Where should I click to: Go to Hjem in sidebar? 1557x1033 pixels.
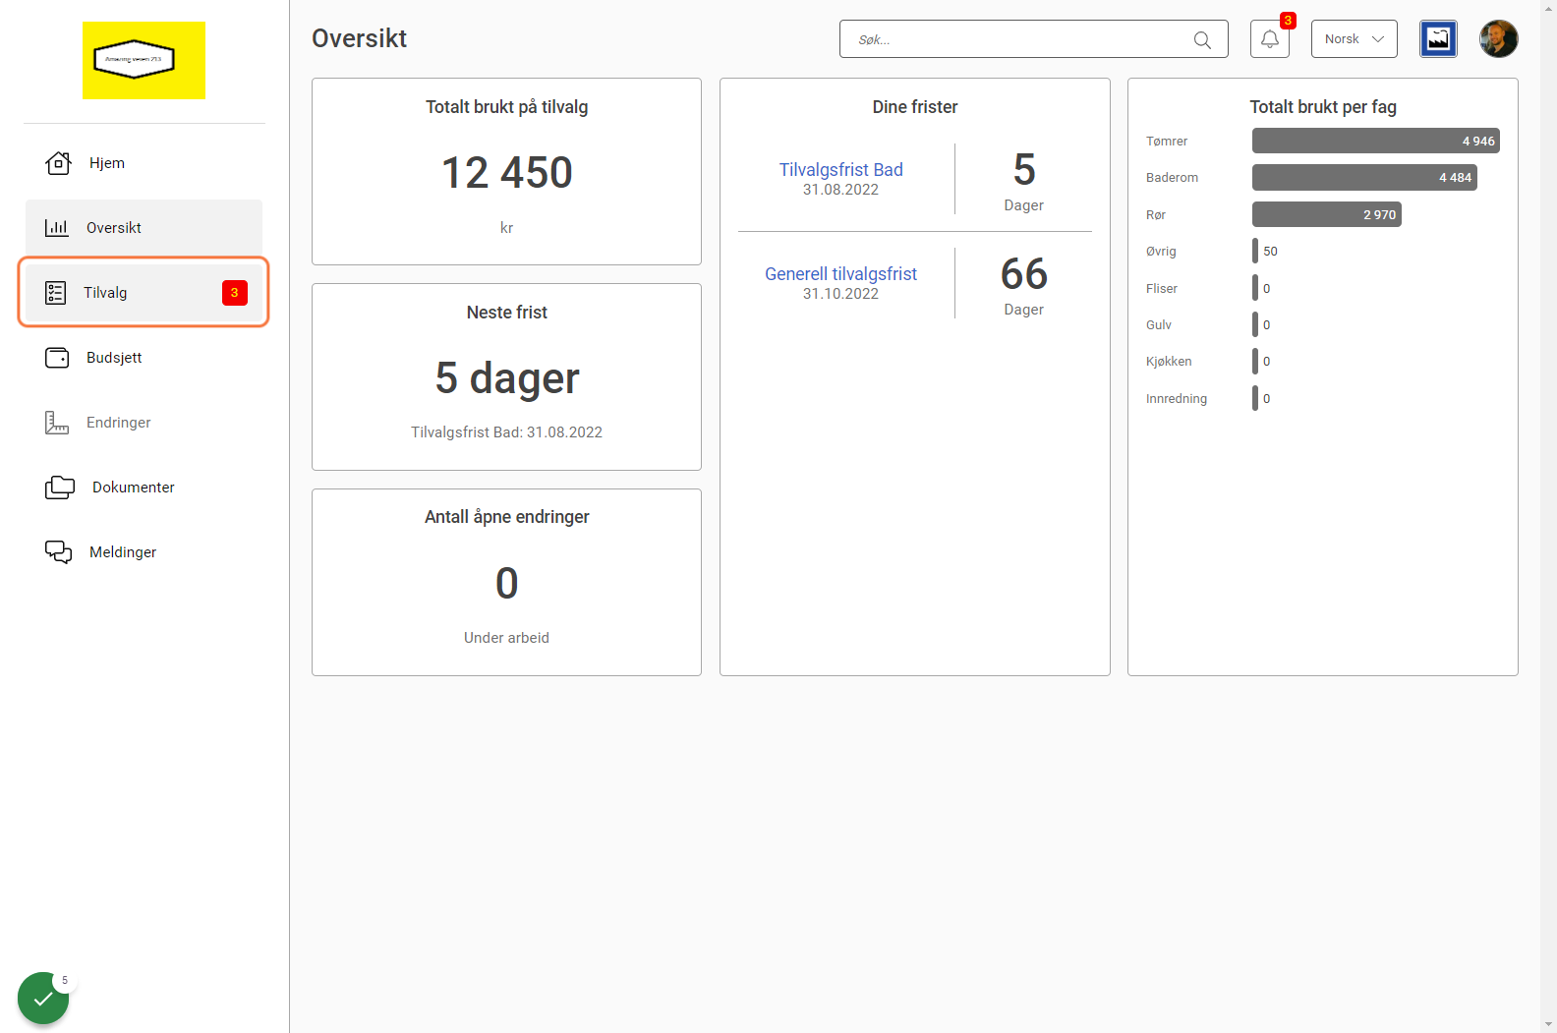(144, 163)
